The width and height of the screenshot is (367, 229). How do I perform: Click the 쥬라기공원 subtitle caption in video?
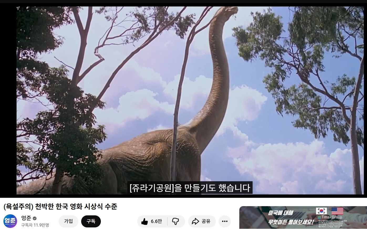[190, 188]
